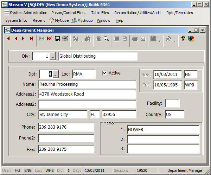Click the magnifying glass search icon
Image resolution: width=211 pixels, height=175 pixels.
[106, 39]
